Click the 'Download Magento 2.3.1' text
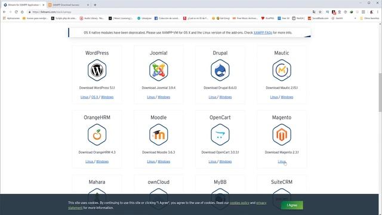This screenshot has height=215, width=382. click(x=282, y=152)
